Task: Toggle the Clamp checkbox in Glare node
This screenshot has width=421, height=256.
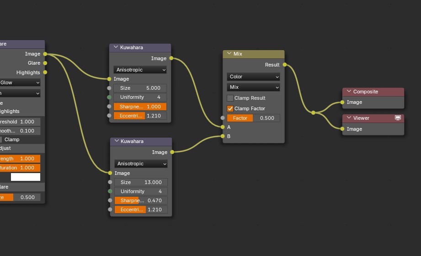Action: click(1, 139)
